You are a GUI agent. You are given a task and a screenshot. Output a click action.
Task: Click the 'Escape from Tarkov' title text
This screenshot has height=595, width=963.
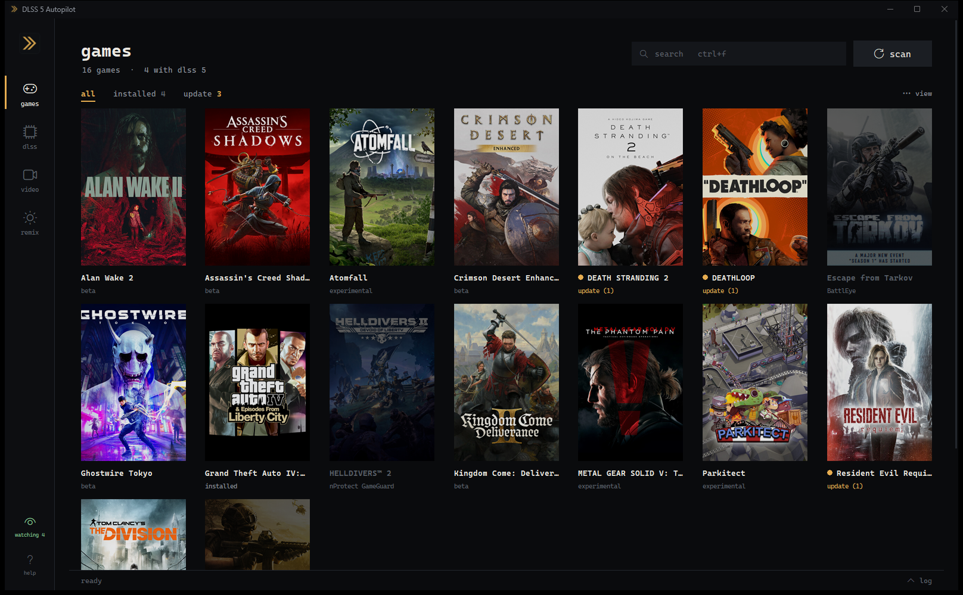tap(870, 278)
